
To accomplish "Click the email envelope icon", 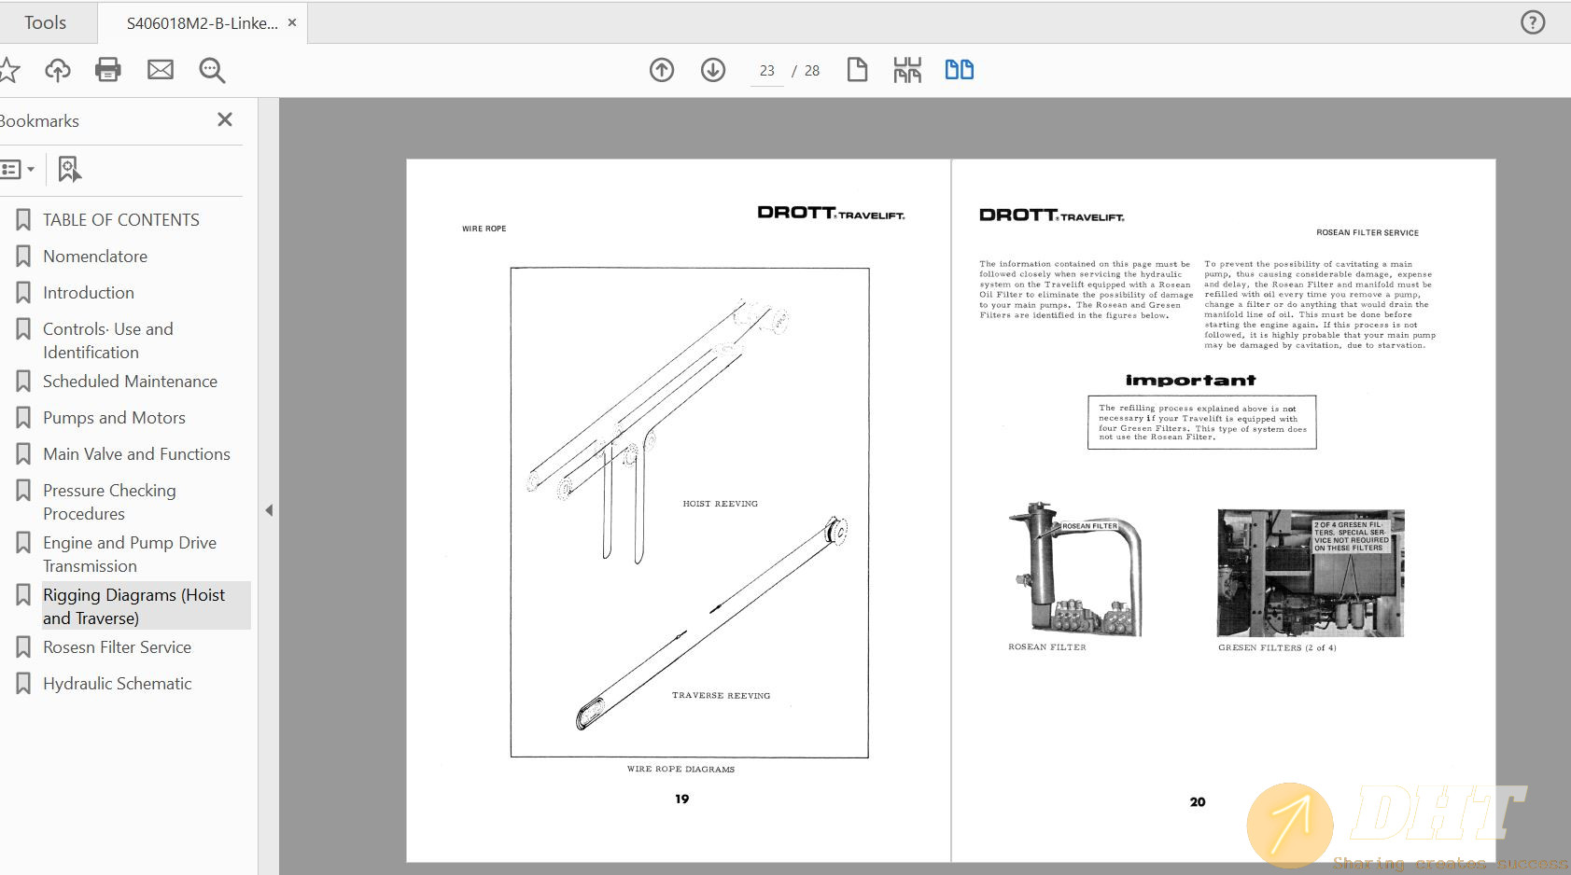I will 161,70.
